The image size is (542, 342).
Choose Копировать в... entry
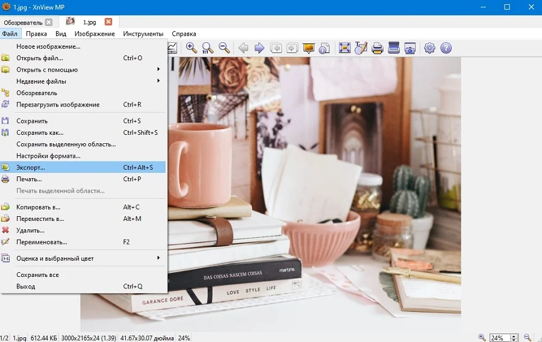point(83,207)
